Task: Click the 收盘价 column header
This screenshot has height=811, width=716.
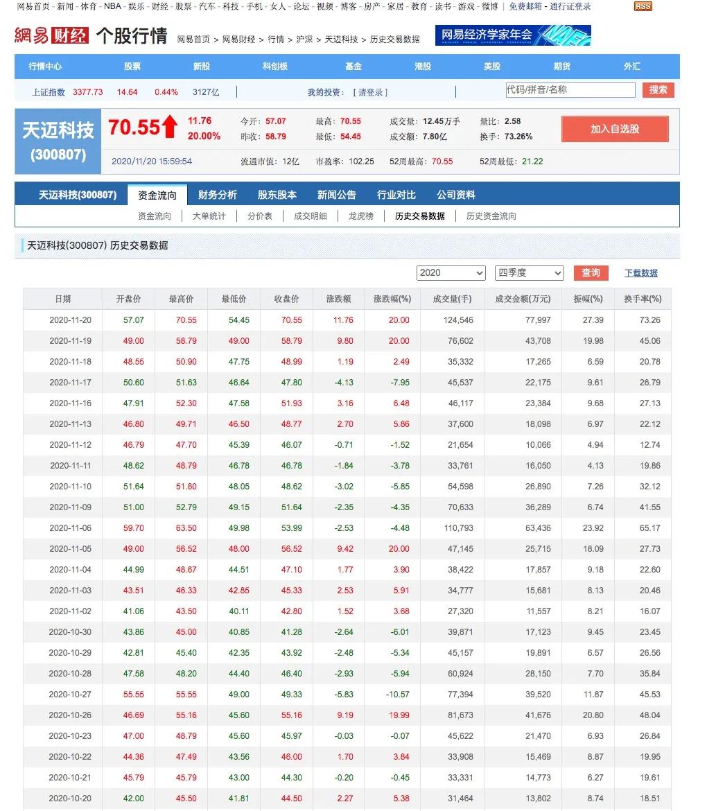Action: pos(286,299)
